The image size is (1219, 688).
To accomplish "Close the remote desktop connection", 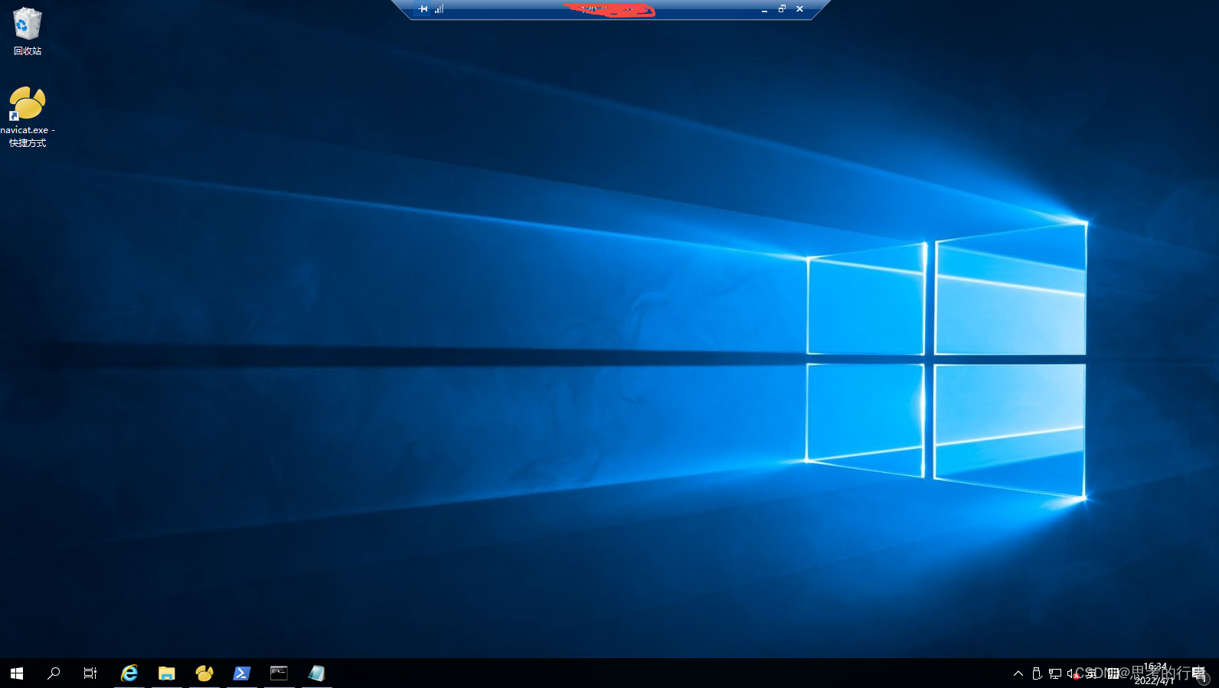I will (x=799, y=9).
